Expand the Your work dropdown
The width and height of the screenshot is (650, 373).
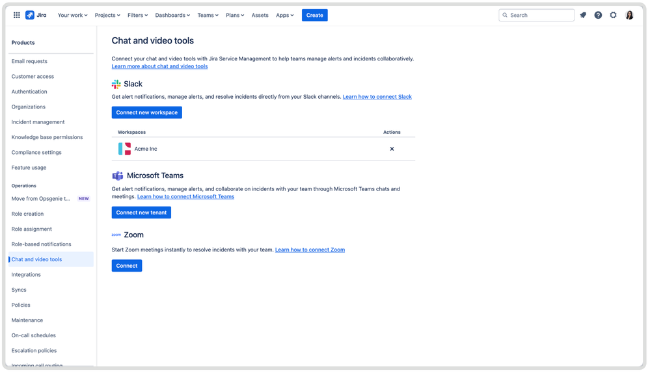point(72,16)
